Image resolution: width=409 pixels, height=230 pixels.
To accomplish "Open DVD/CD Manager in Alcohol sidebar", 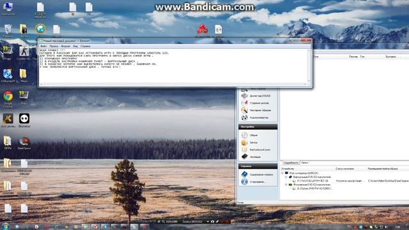I will [256, 96].
